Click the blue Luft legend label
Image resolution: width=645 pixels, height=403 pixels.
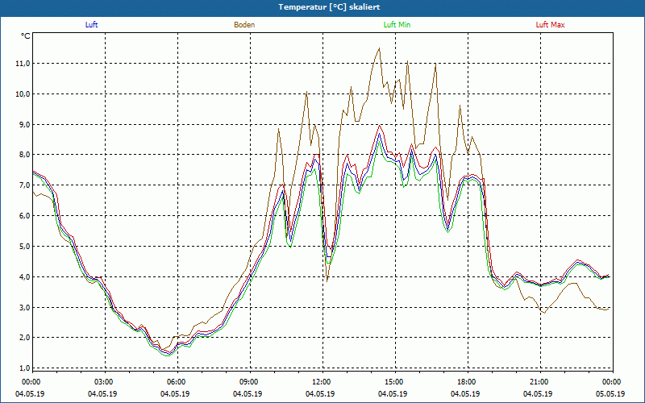[x=91, y=25]
